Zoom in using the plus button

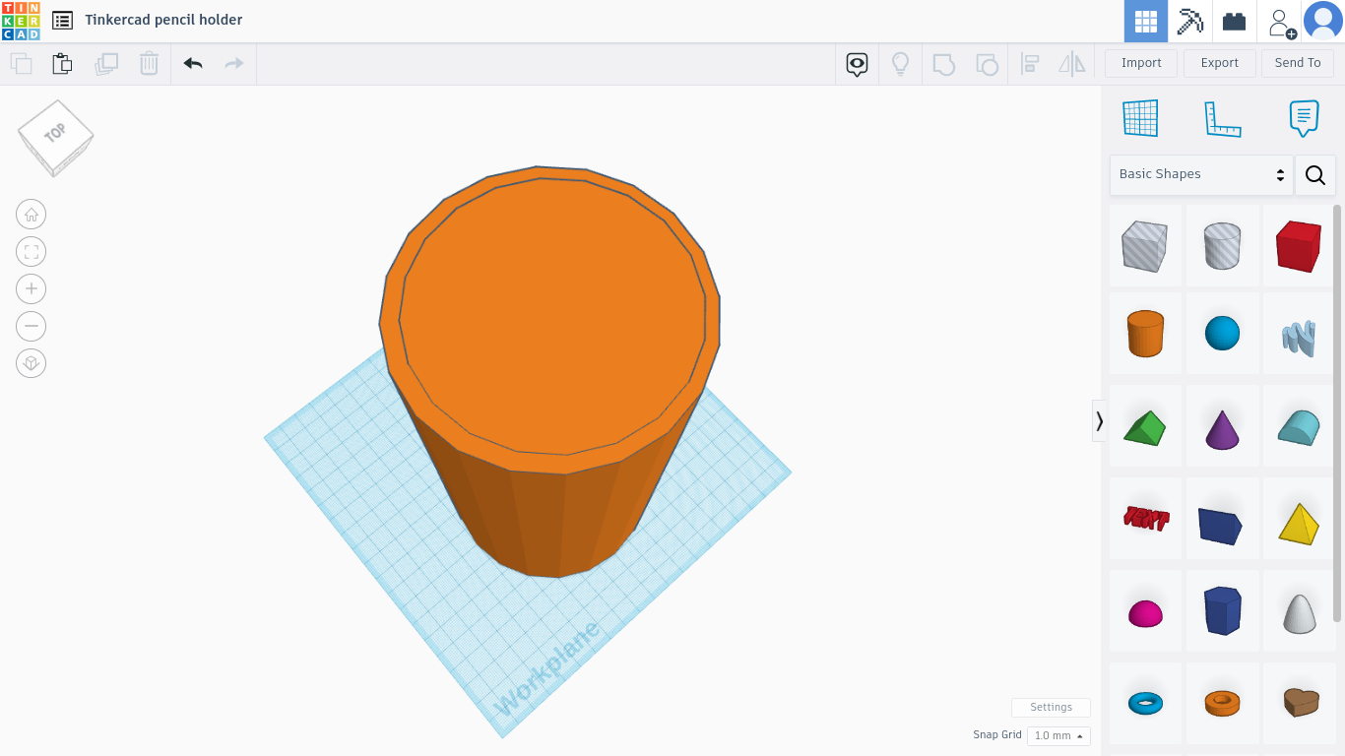click(31, 288)
